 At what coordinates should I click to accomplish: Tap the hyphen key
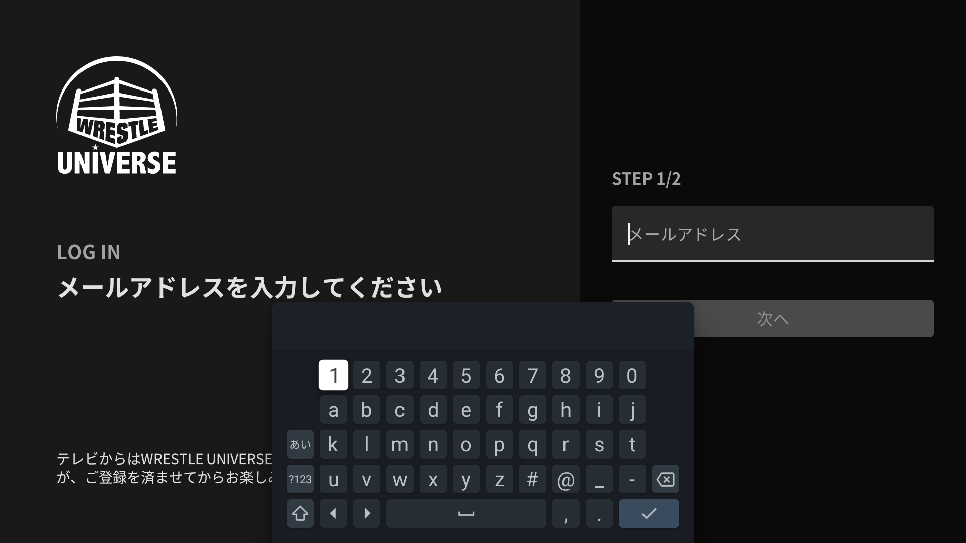point(632,479)
